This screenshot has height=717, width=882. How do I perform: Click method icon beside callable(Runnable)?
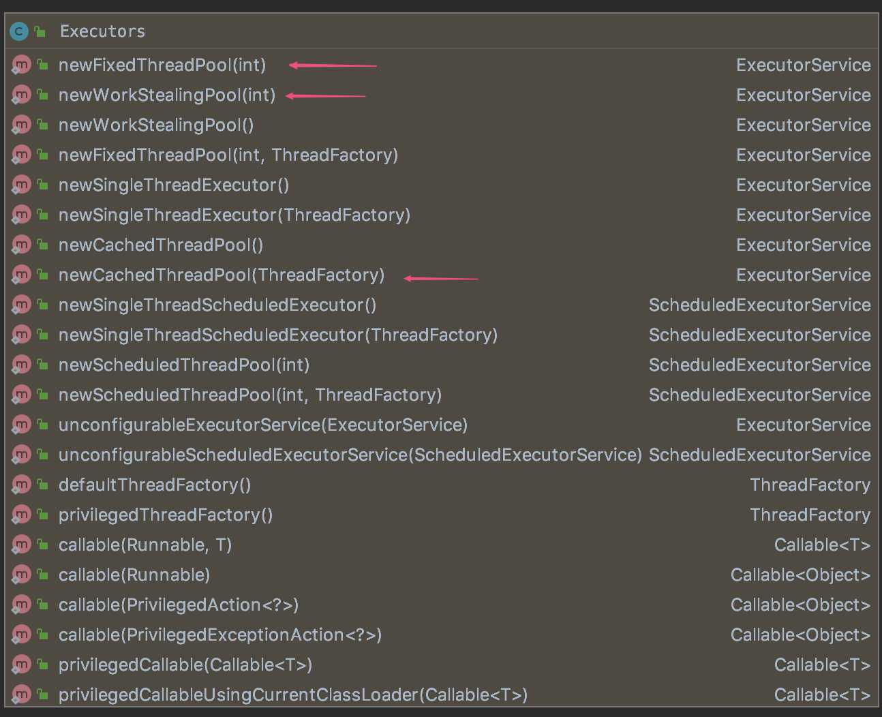21,575
